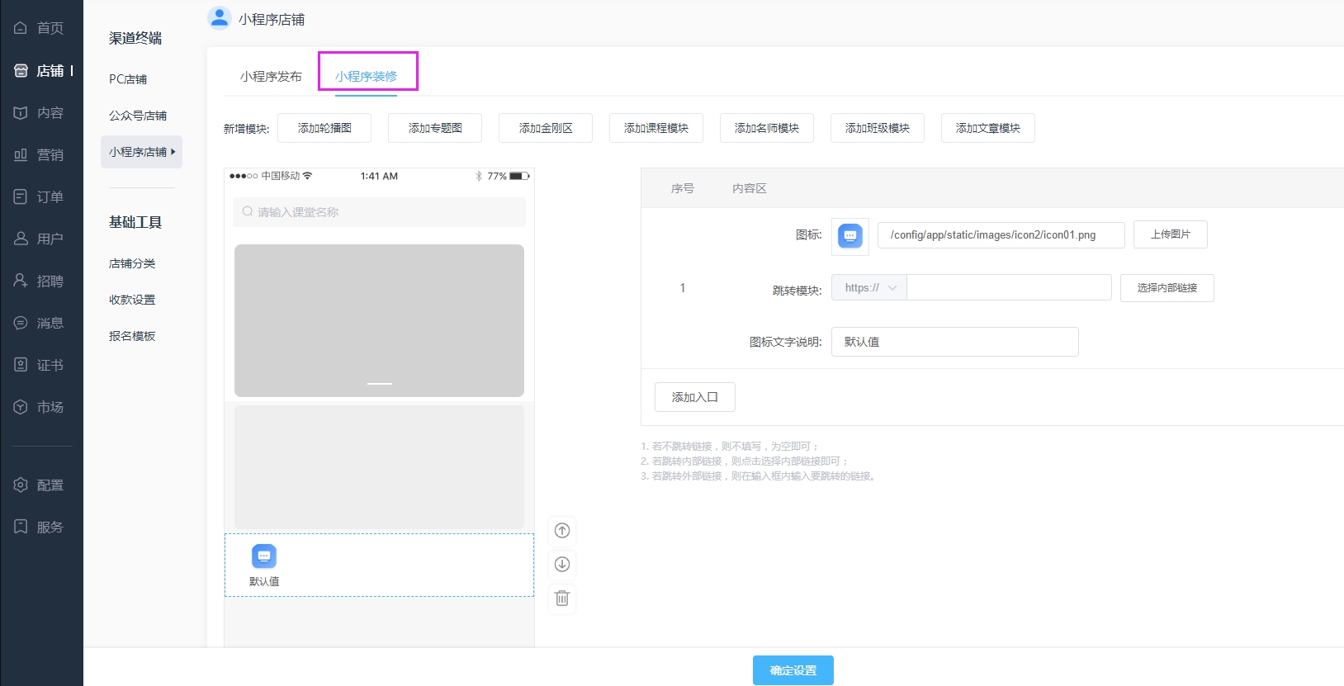
Task: Click the 添加班级模块 button
Action: 878,128
